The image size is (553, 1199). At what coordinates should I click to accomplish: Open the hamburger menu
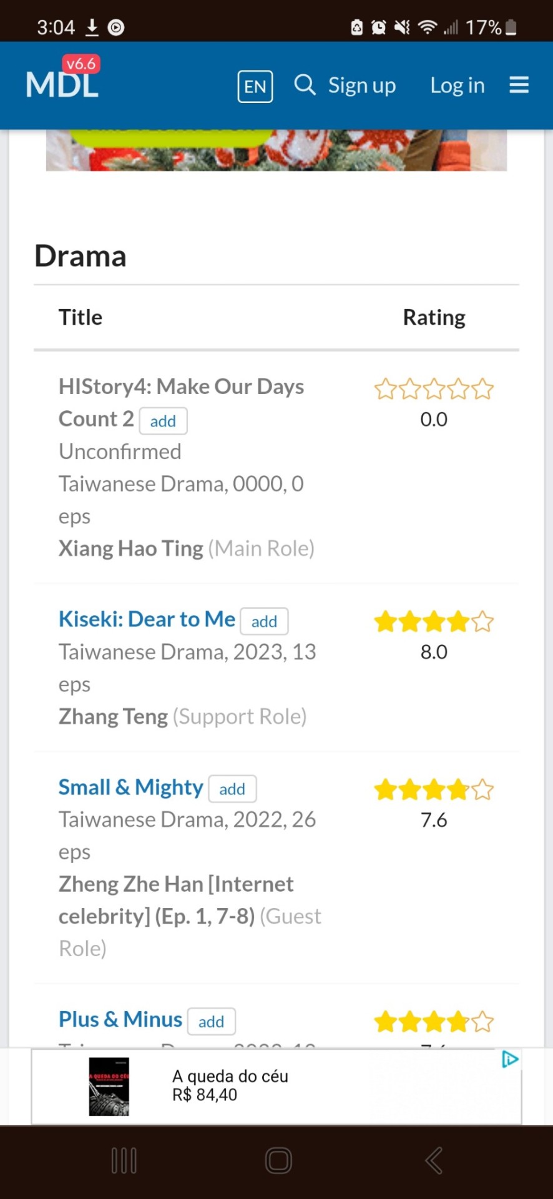click(x=519, y=84)
